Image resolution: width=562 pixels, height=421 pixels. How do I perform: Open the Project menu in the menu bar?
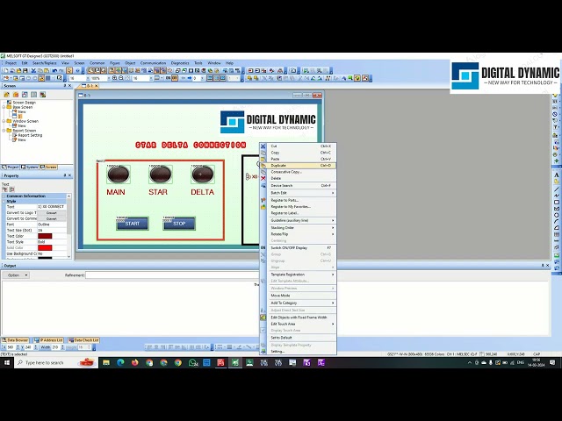tap(11, 63)
